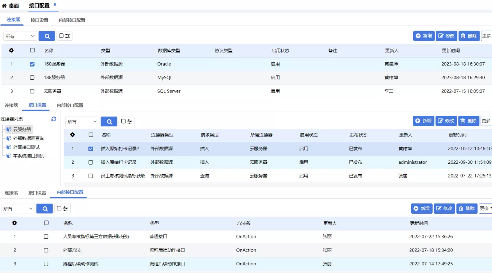Click 删除 above the 160服务器 table
This screenshot has height=273, width=492.
pyautogui.click(x=469, y=36)
